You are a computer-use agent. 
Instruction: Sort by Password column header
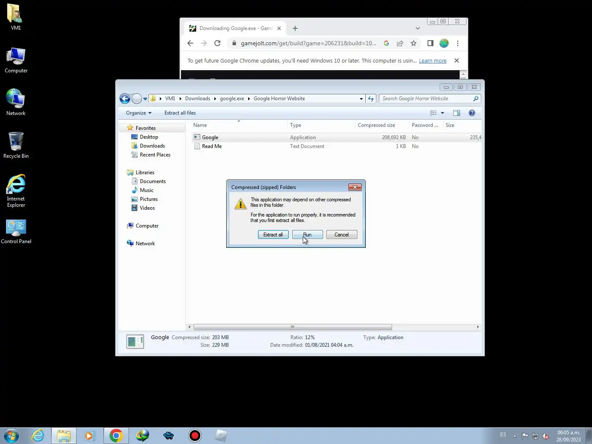425,125
